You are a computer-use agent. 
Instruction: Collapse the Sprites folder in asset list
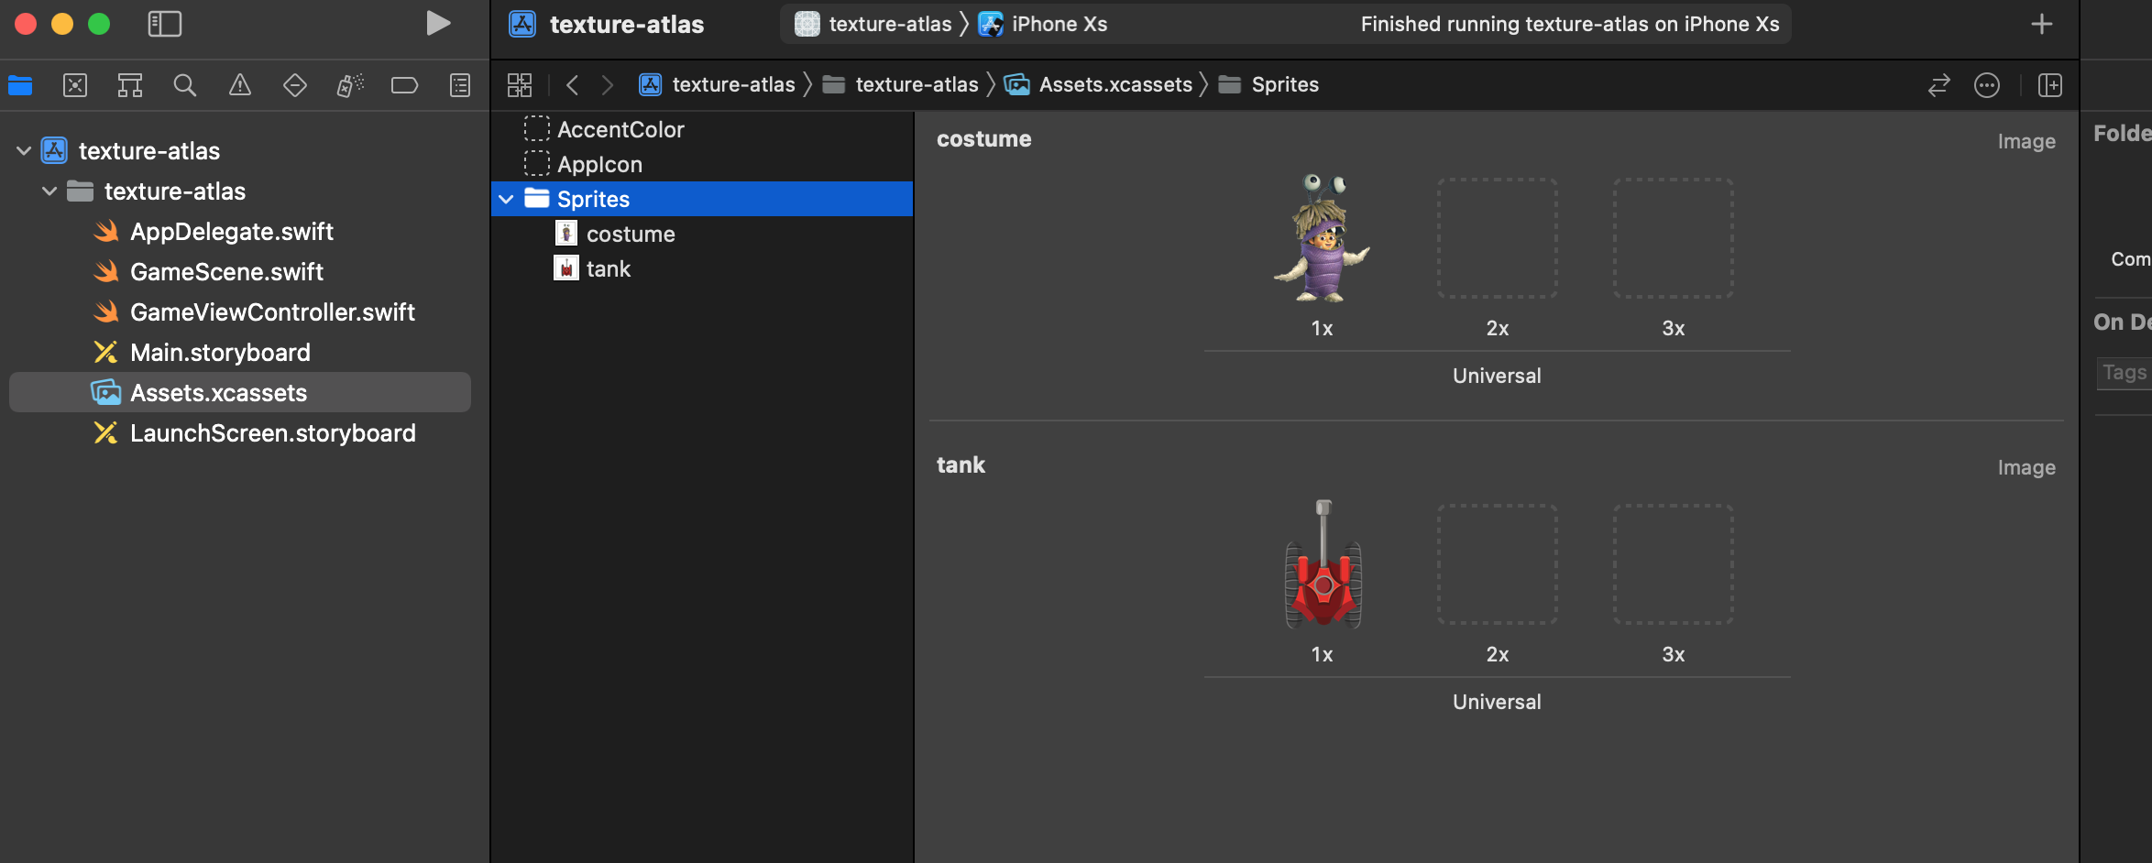click(x=506, y=199)
